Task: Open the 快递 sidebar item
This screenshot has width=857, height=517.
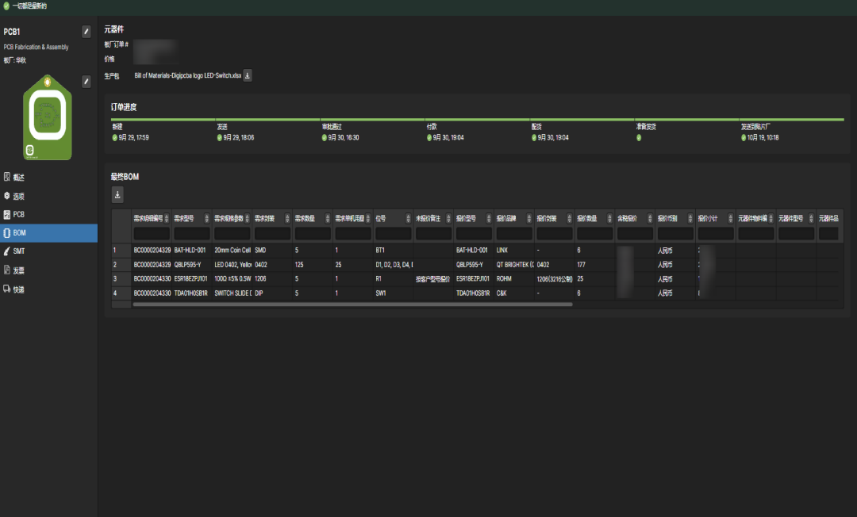Action: click(48, 289)
